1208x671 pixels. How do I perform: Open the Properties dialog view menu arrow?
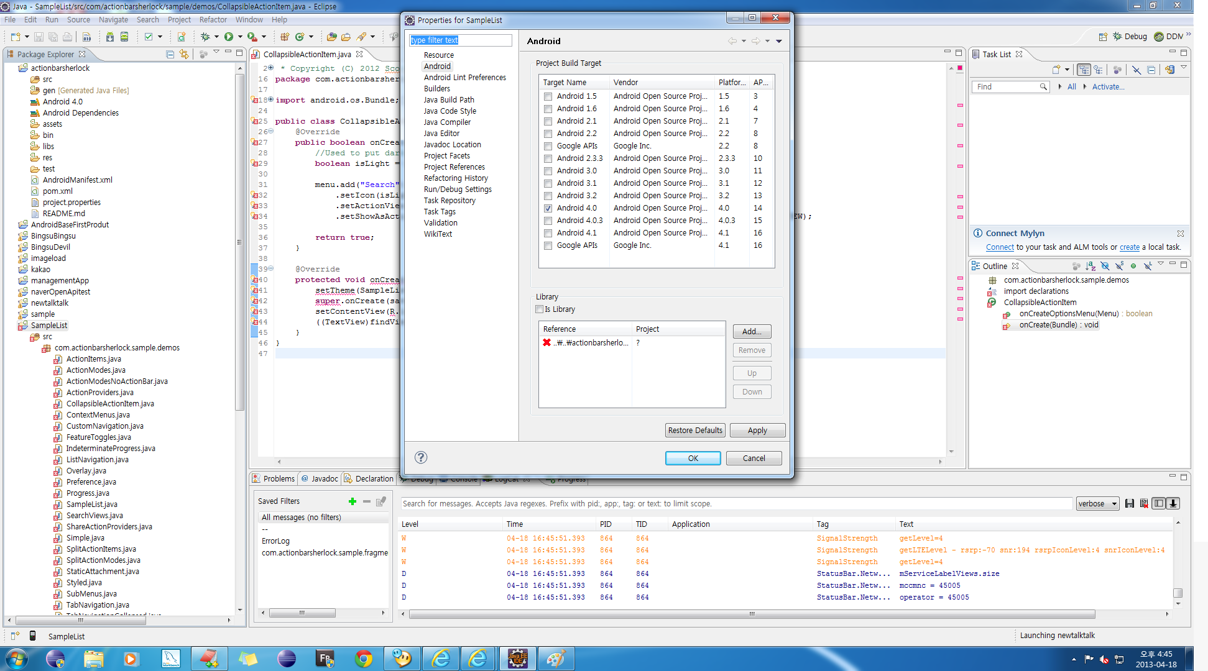pos(778,41)
